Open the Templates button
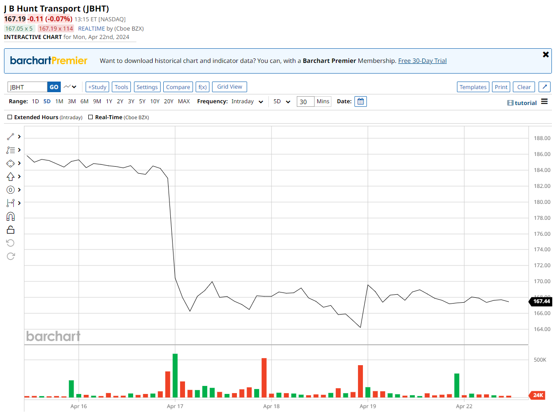Viewport: 555px width, 417px height. [473, 87]
